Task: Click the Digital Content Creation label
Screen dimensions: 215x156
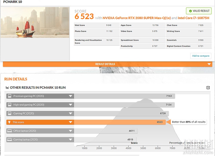Action: pyautogui.click(x=179, y=46)
